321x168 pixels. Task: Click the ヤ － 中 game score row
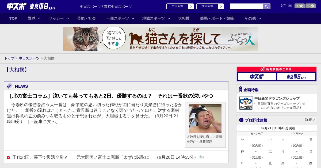click(256, 140)
